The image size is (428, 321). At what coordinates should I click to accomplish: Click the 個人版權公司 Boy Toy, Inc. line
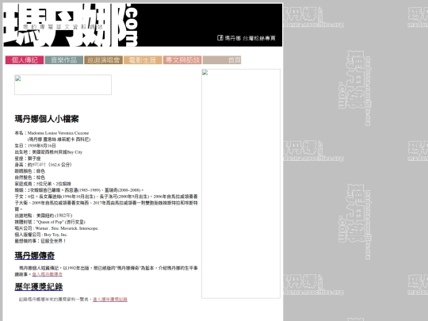(x=41, y=235)
